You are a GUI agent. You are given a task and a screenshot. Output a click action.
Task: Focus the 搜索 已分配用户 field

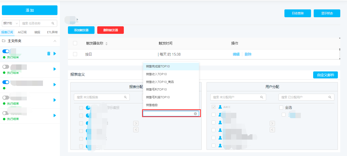[x=306, y=97]
